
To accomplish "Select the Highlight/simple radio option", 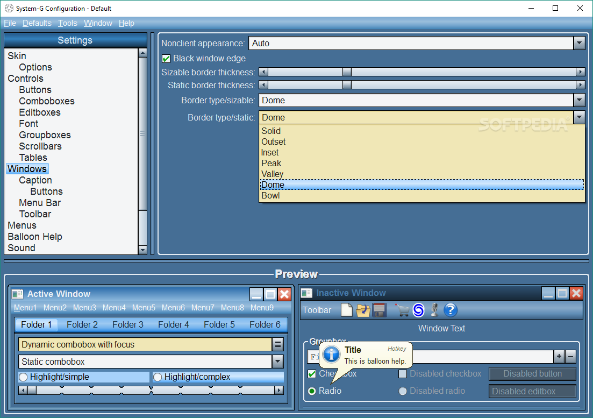I will pyautogui.click(x=23, y=377).
